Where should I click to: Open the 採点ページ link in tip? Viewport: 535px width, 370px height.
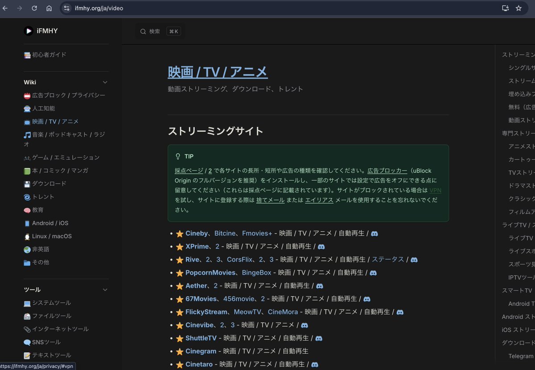190,170
